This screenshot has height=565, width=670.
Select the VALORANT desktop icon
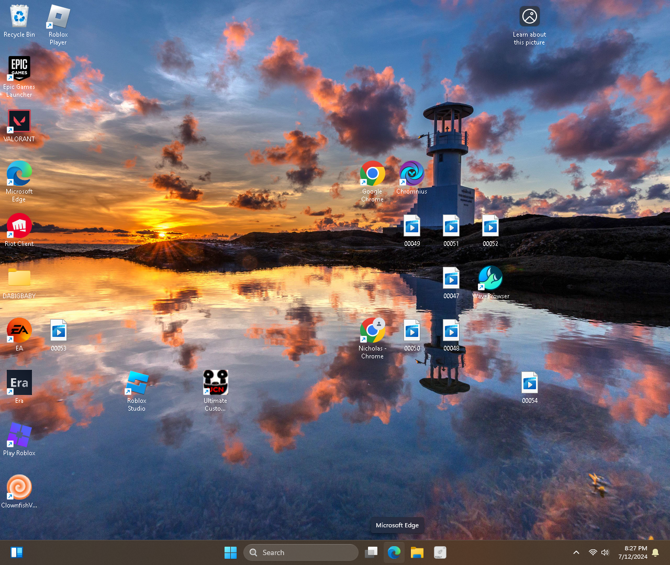(x=19, y=121)
